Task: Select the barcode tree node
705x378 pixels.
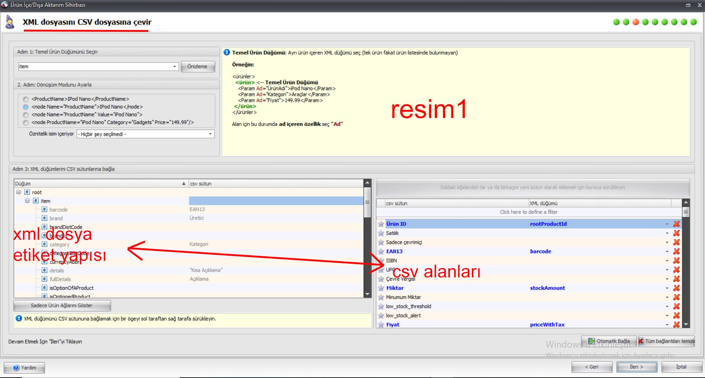Action: pyautogui.click(x=59, y=210)
